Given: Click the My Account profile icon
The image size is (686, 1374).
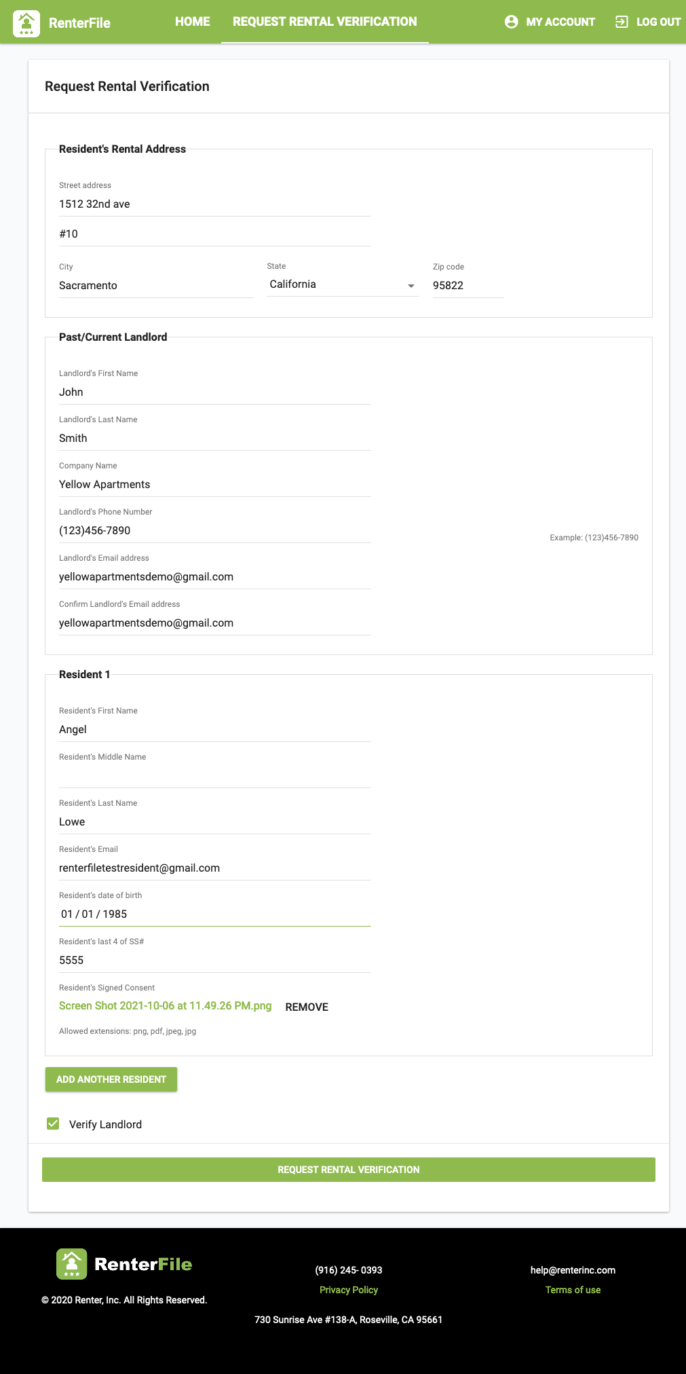Looking at the screenshot, I should (512, 22).
